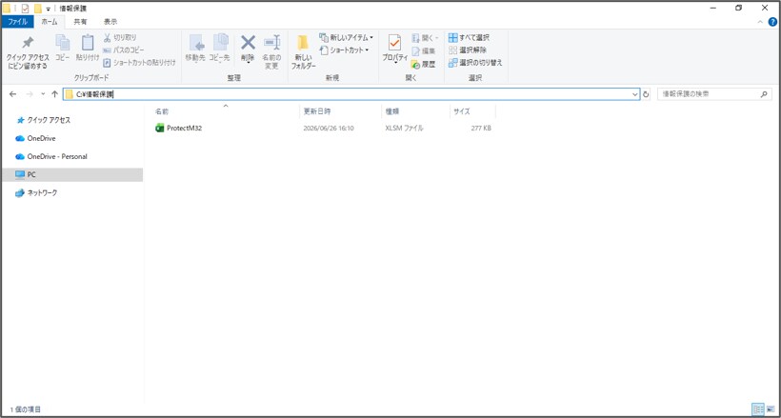The width and height of the screenshot is (781, 418).
Task: Click the Open command in ribbon
Action: click(425, 38)
